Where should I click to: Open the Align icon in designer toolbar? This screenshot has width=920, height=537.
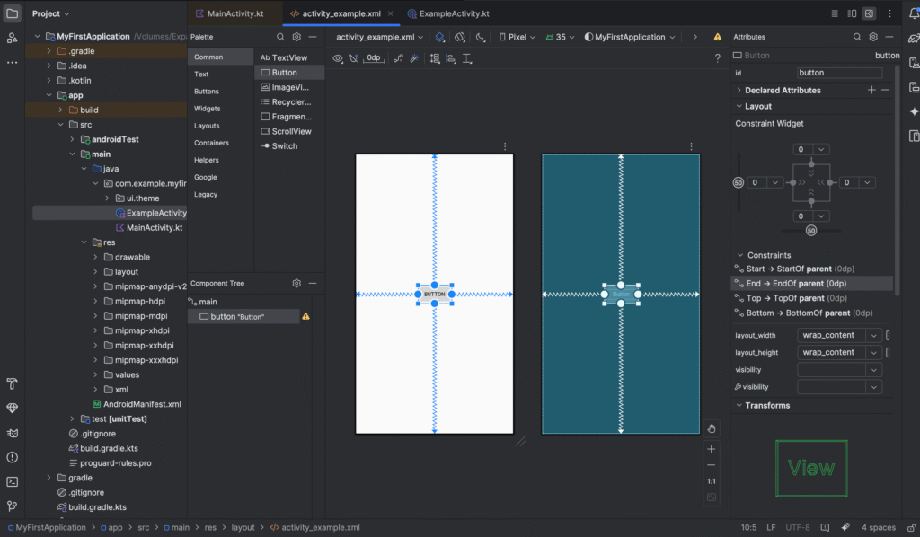pyautogui.click(x=451, y=58)
